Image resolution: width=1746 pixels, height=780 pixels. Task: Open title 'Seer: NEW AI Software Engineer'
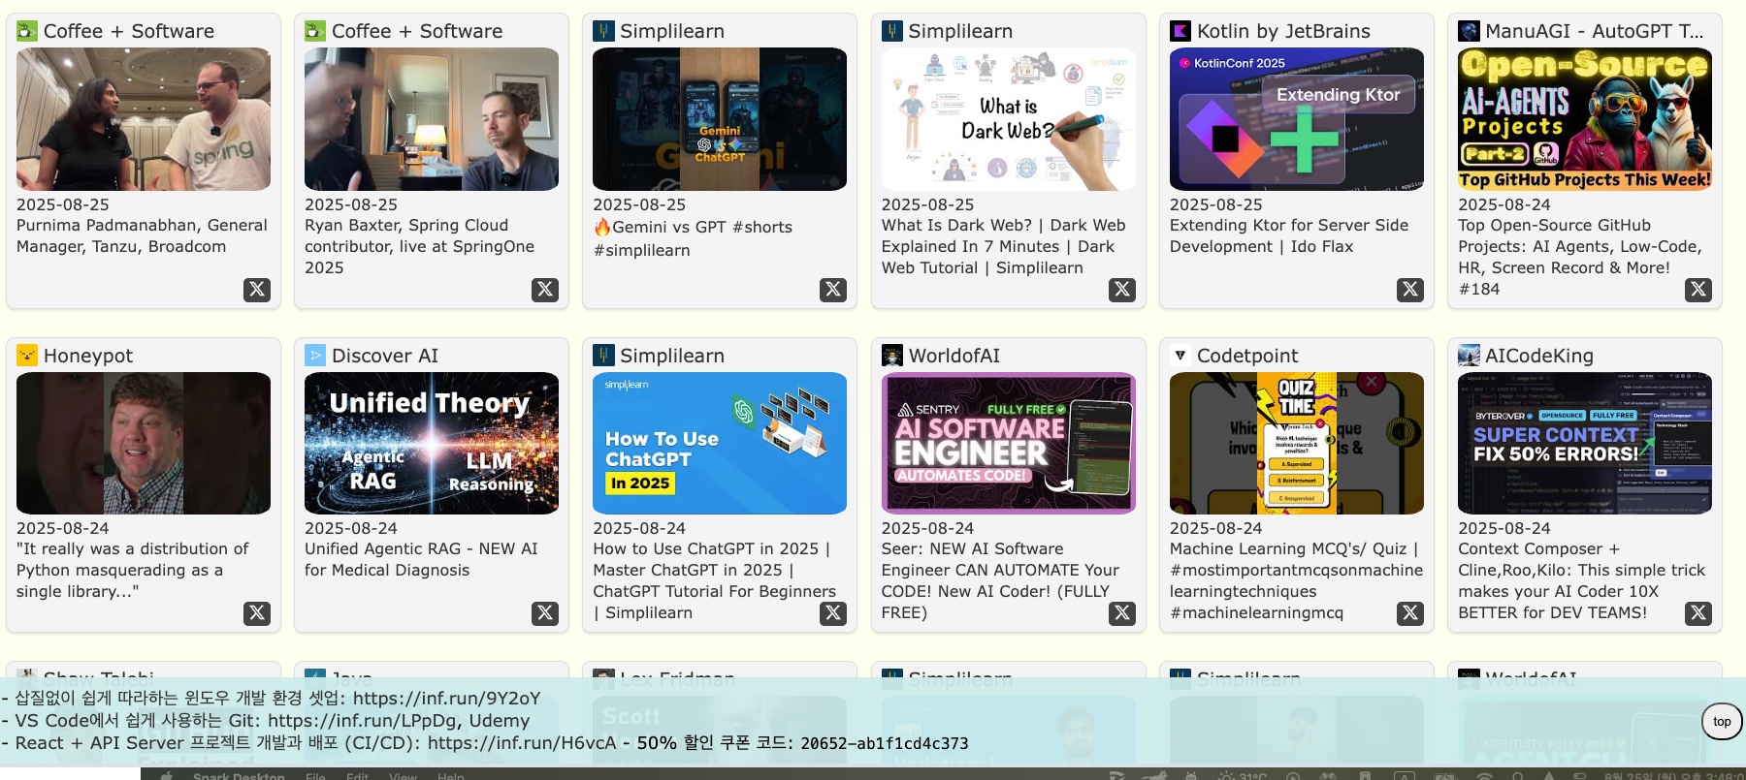click(x=1000, y=580)
